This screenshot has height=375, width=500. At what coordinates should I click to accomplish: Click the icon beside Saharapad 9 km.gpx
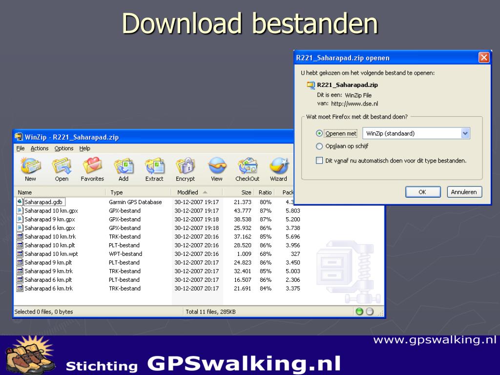(x=20, y=219)
